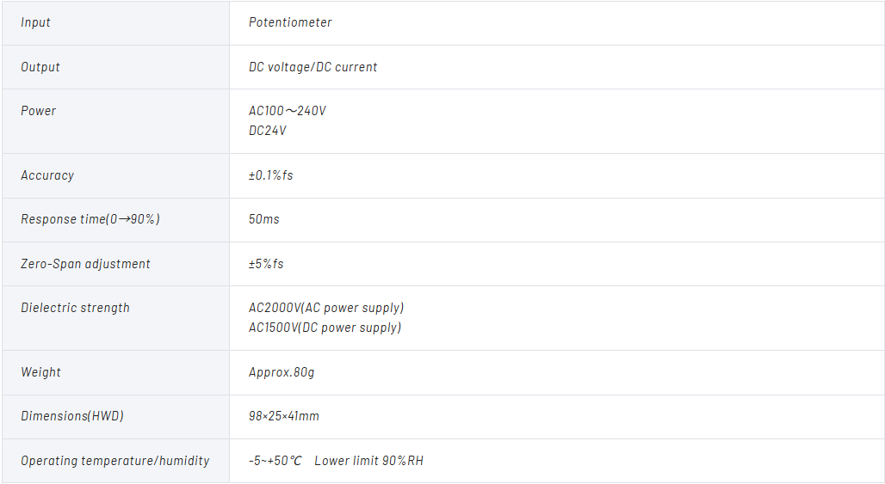Image resolution: width=885 pixels, height=484 pixels.
Task: Click the Response time(0→90%) label
Action: [90, 219]
